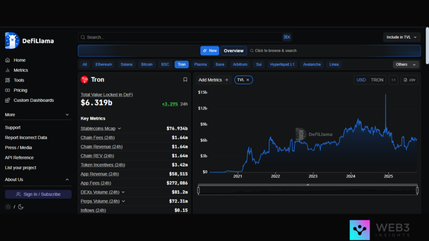
Task: Download chart data as .csv
Action: 410,80
